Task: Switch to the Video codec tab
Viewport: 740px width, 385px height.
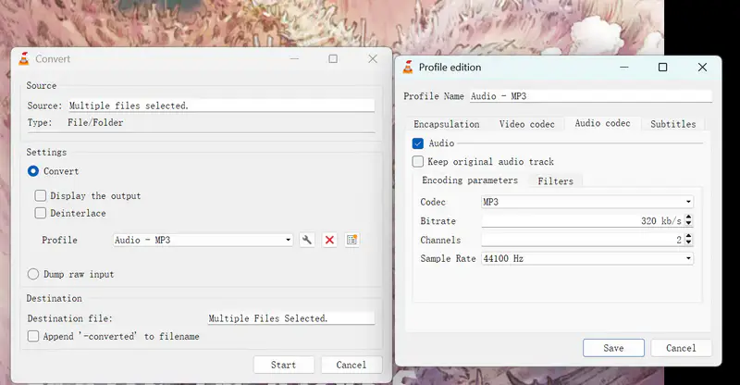Action: point(526,124)
